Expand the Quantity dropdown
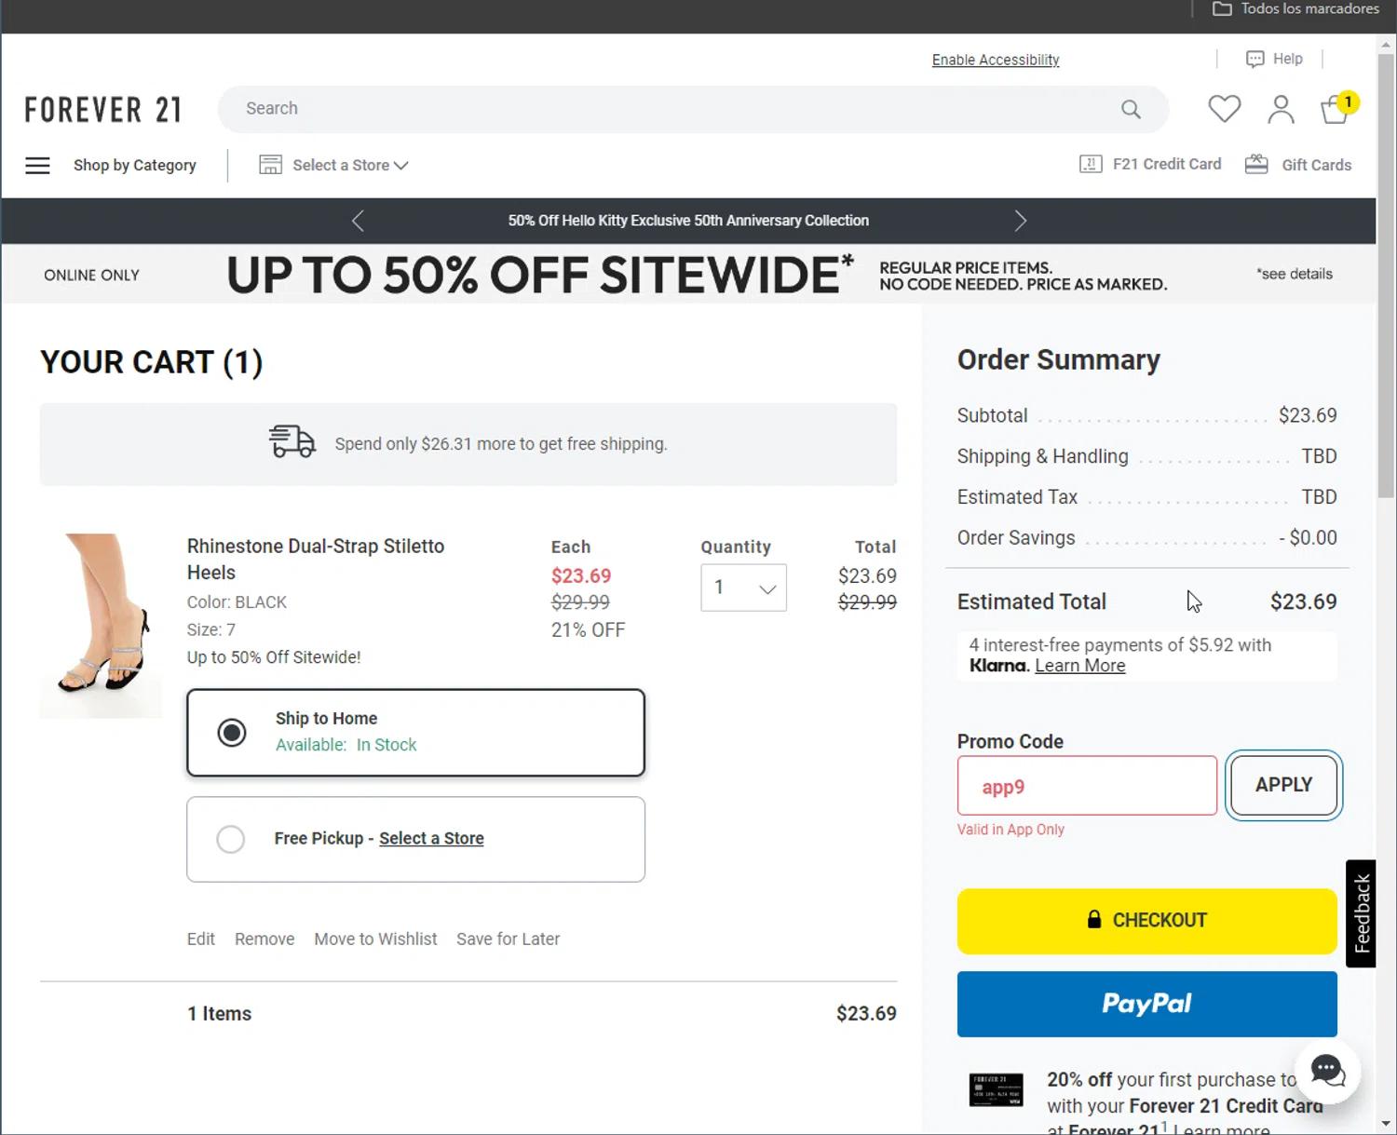The width and height of the screenshot is (1397, 1135). pyautogui.click(x=743, y=588)
